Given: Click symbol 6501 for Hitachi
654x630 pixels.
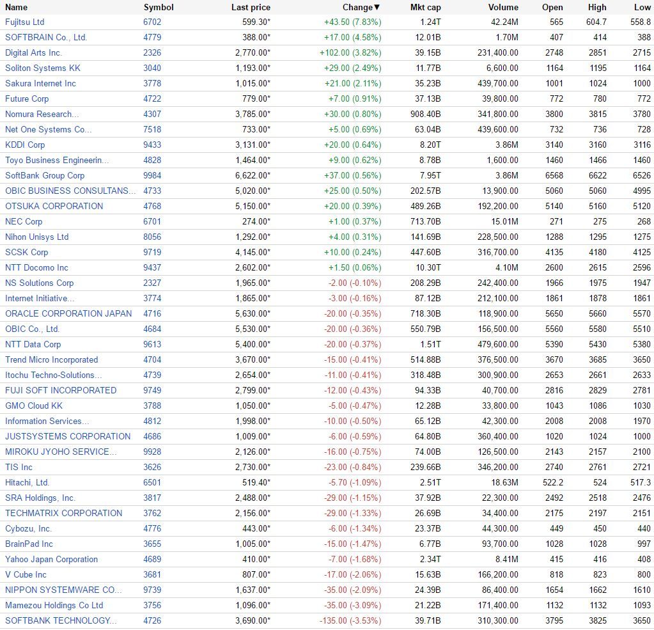Looking at the screenshot, I should 152,483.
